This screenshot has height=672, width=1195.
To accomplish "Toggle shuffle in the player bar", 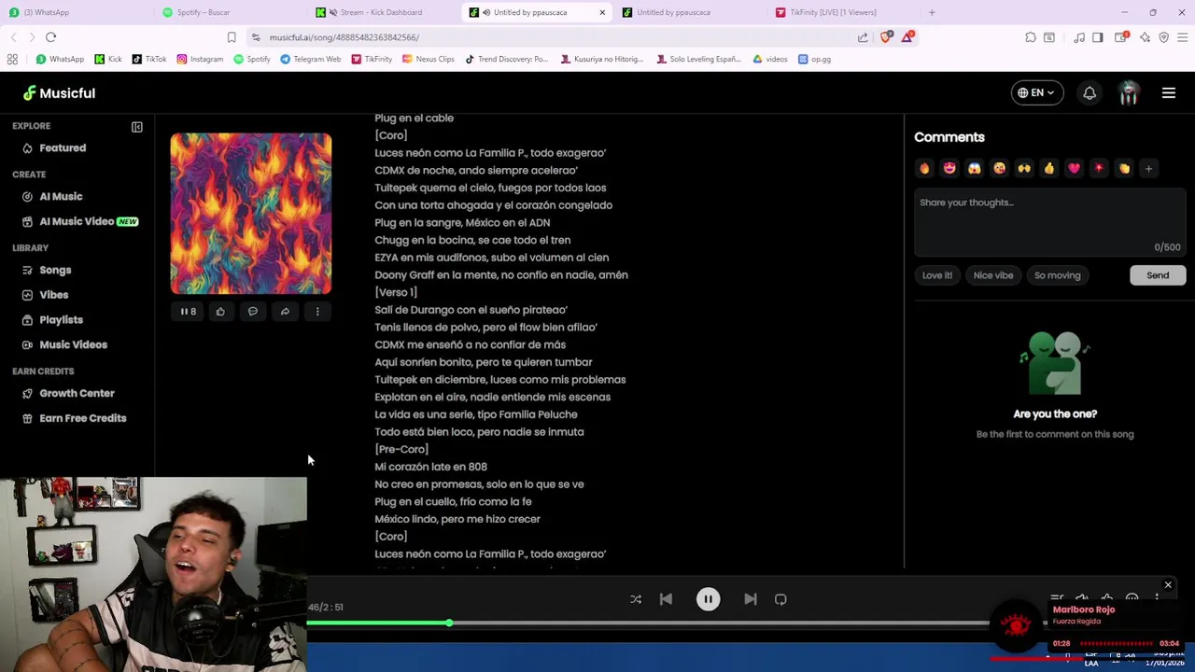I will click(636, 599).
